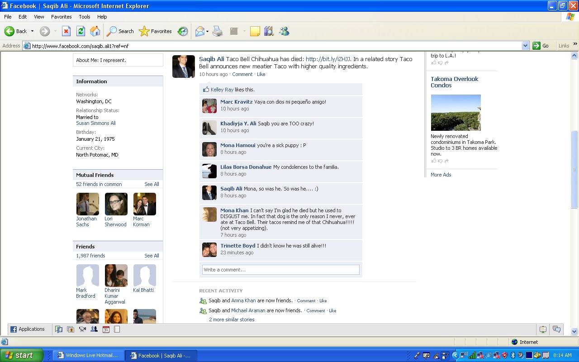This screenshot has width=579, height=362.
Task: Click Jonathan Sachs mutual friend photo
Action: (87, 204)
